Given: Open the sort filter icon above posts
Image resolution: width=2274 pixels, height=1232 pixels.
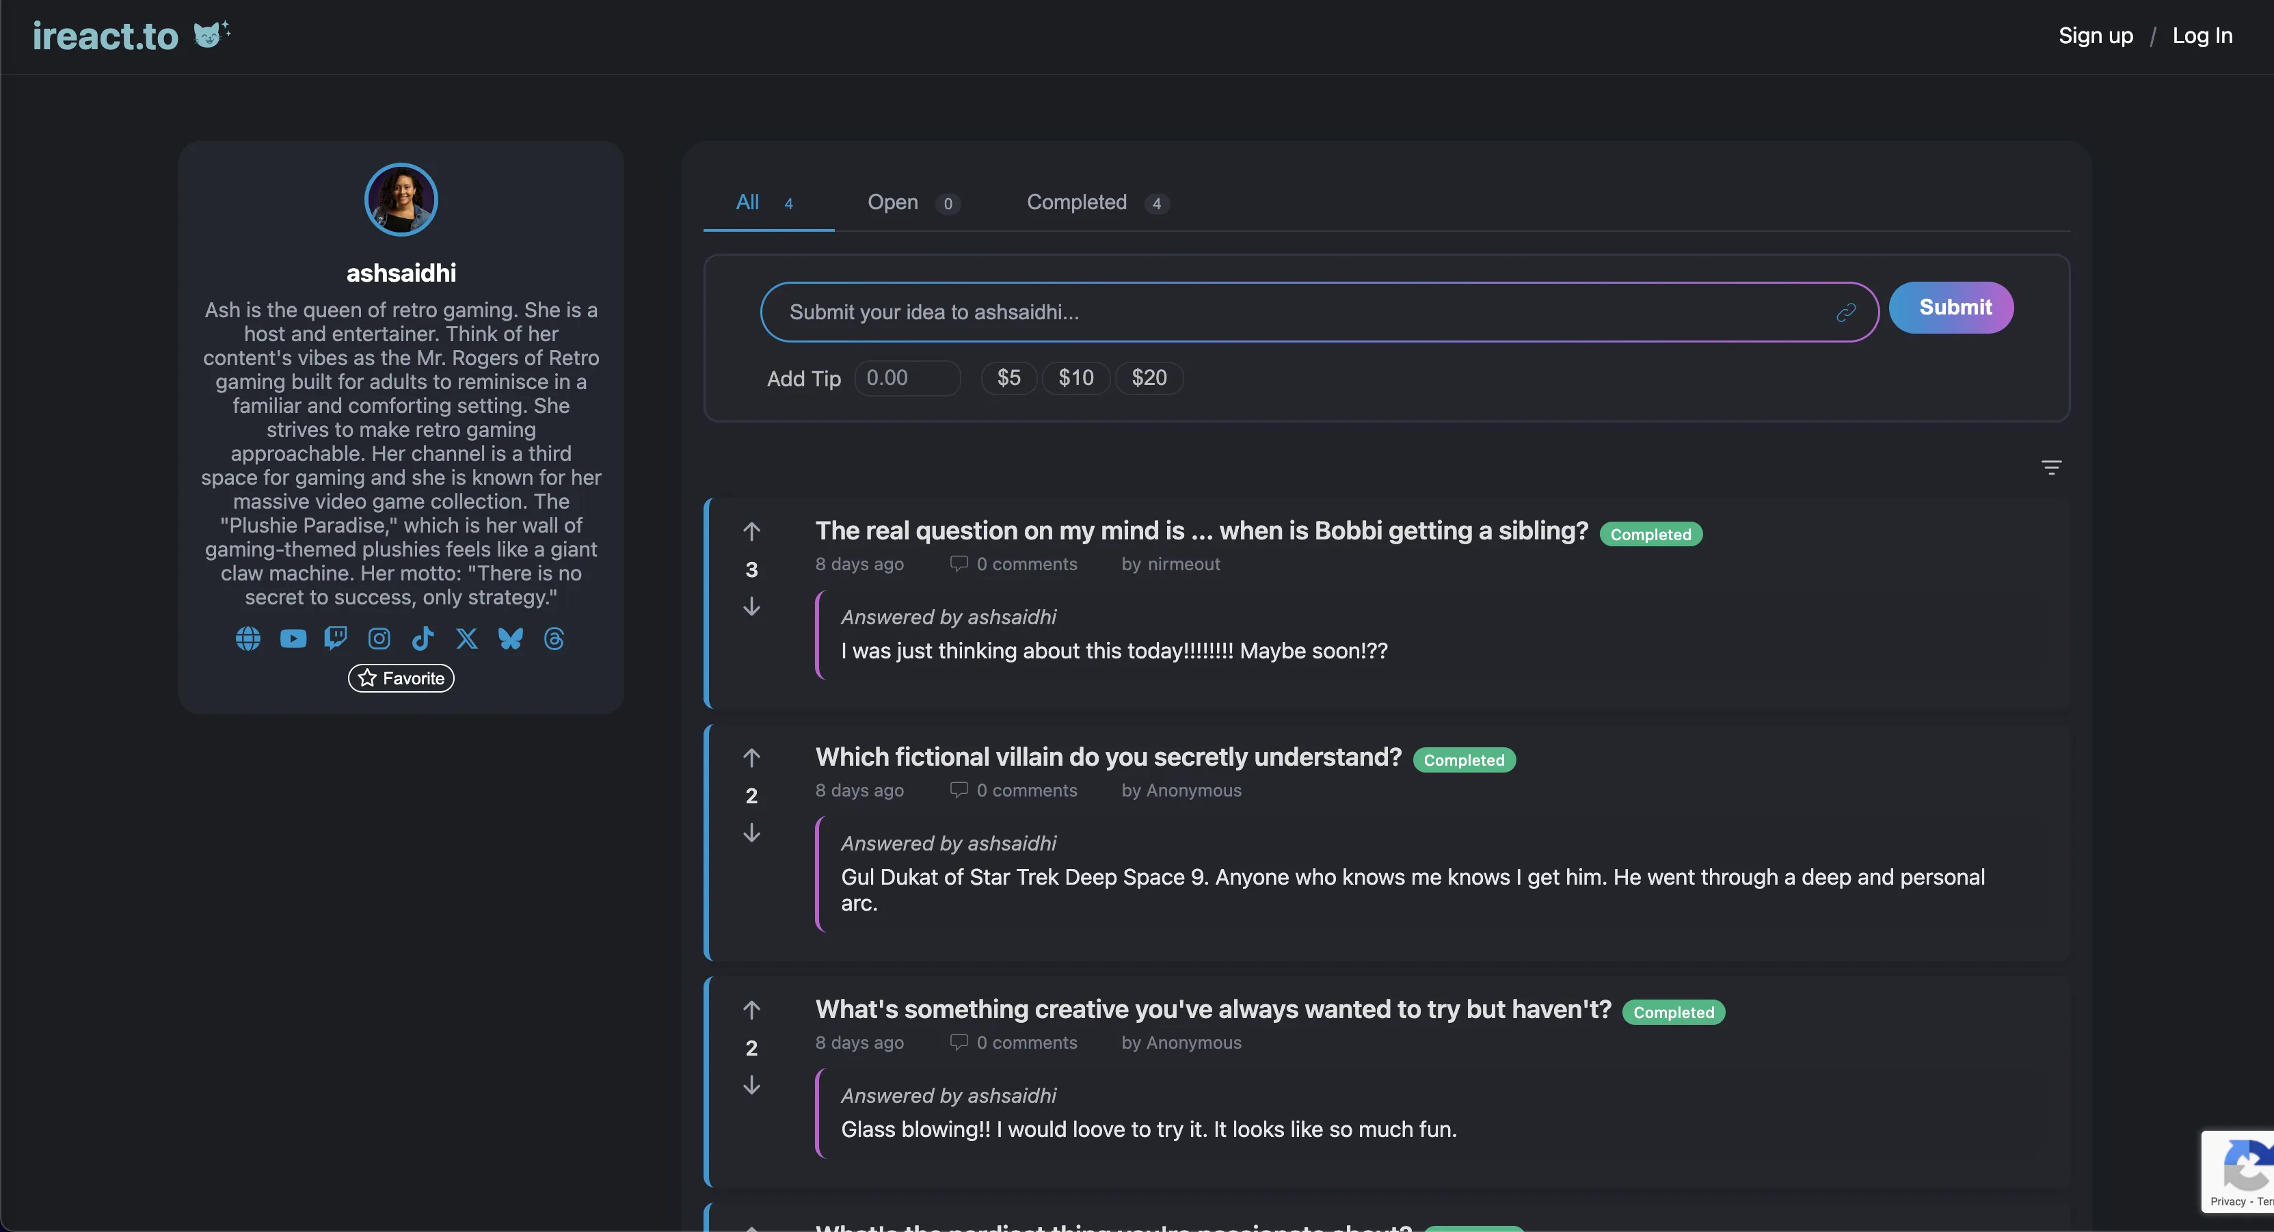Looking at the screenshot, I should coord(2052,467).
